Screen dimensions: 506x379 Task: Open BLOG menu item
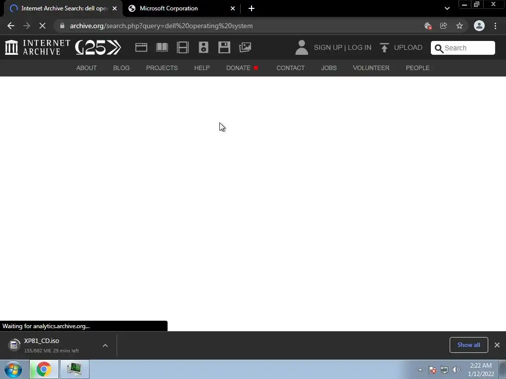click(122, 68)
